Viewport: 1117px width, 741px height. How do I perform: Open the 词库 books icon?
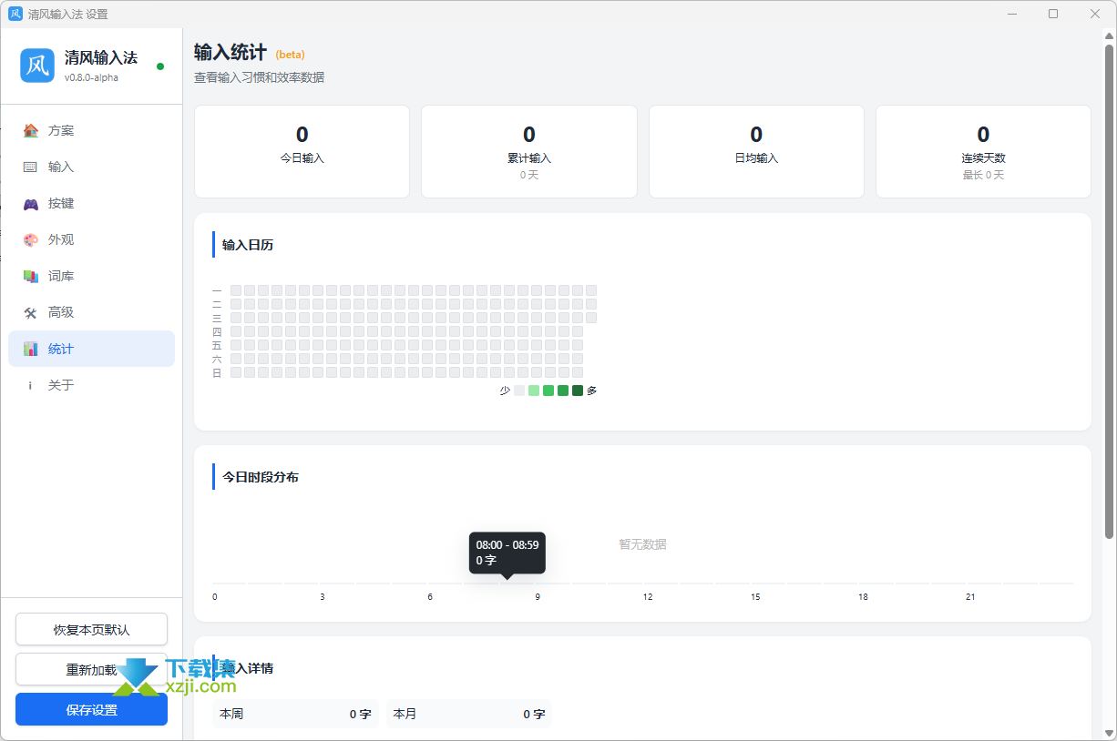pyautogui.click(x=31, y=276)
